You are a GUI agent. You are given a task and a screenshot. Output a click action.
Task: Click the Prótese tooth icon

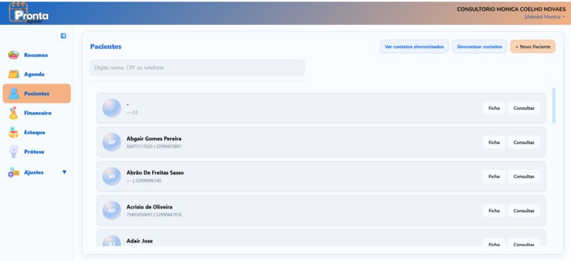[x=13, y=152]
